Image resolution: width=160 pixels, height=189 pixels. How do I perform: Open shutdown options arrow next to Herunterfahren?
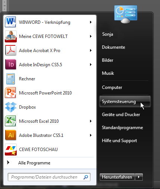pyautogui.click(x=139, y=177)
